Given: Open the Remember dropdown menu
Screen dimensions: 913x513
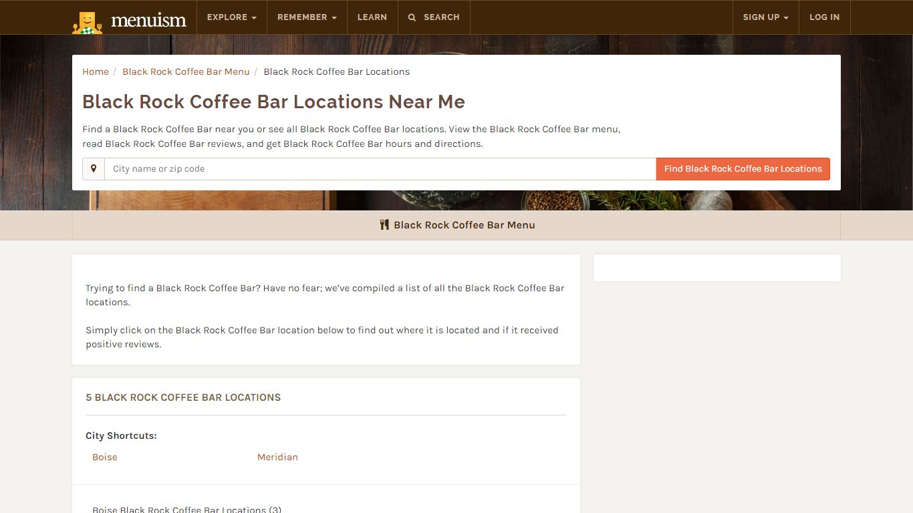Looking at the screenshot, I should [x=307, y=17].
